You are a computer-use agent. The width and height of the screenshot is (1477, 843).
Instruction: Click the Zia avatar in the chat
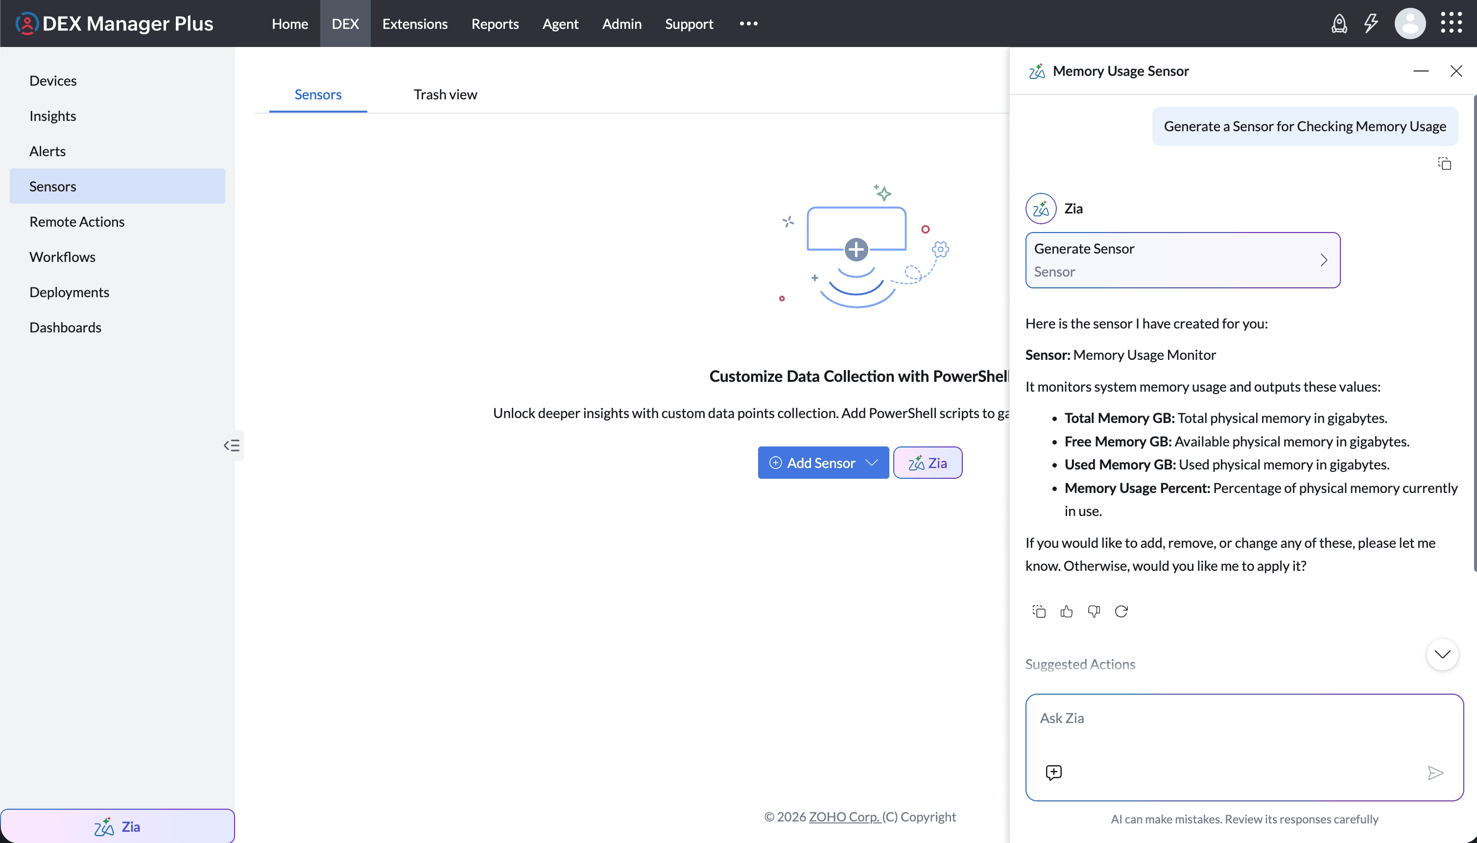coord(1041,209)
